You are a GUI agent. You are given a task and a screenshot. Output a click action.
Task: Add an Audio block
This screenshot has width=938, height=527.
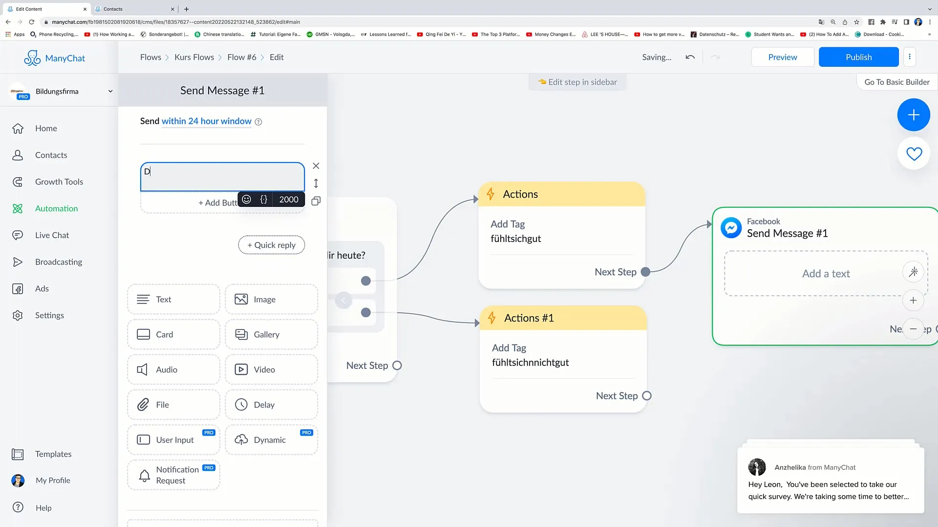point(173,370)
